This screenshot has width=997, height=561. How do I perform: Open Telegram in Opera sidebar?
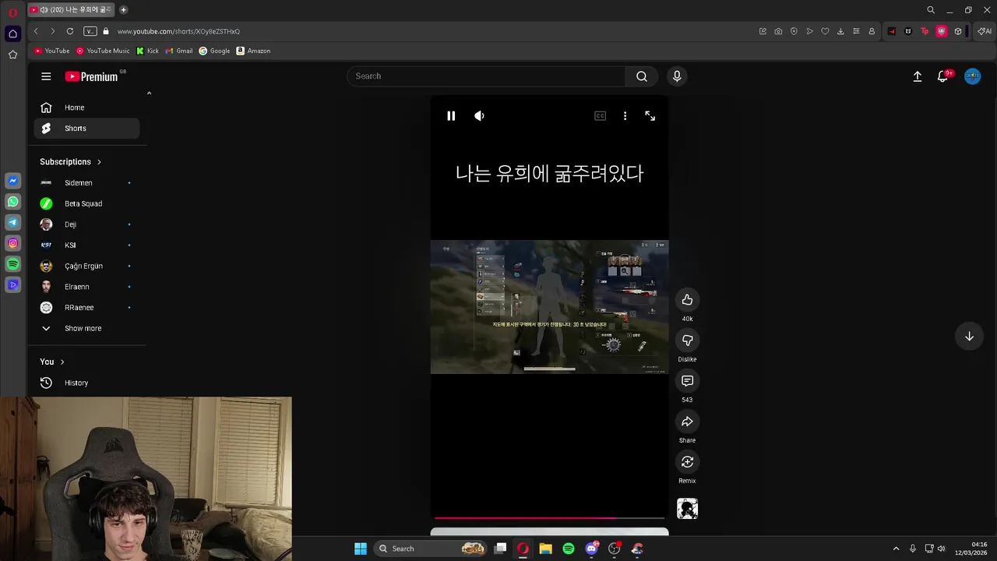coord(12,223)
